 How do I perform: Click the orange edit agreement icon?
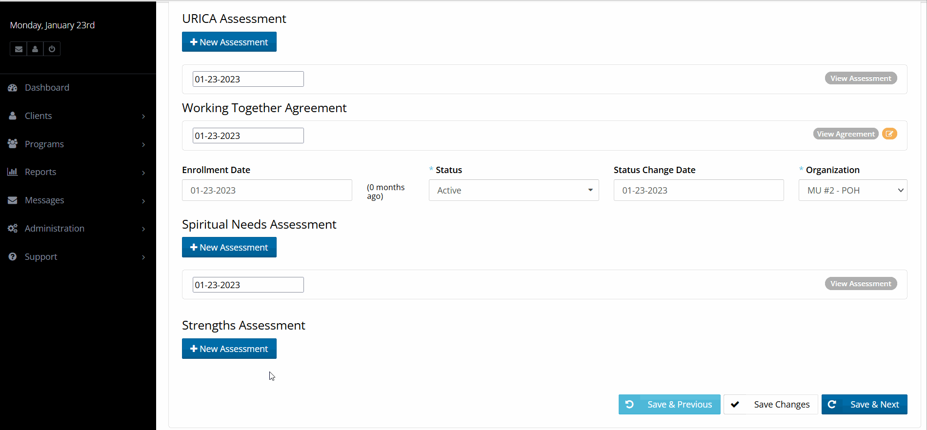coord(889,134)
